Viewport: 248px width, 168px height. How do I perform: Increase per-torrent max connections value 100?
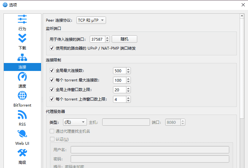click(x=128, y=79)
